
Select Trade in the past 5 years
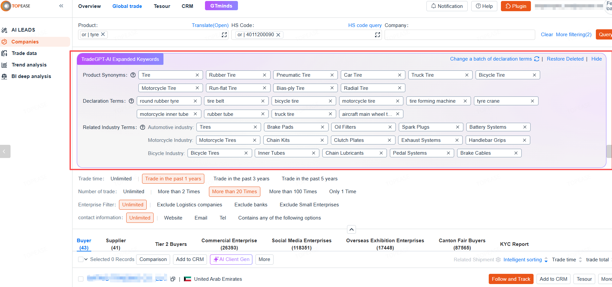309,179
